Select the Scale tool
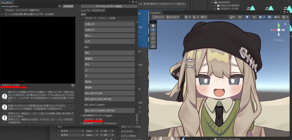 pyautogui.click(x=153, y=38)
